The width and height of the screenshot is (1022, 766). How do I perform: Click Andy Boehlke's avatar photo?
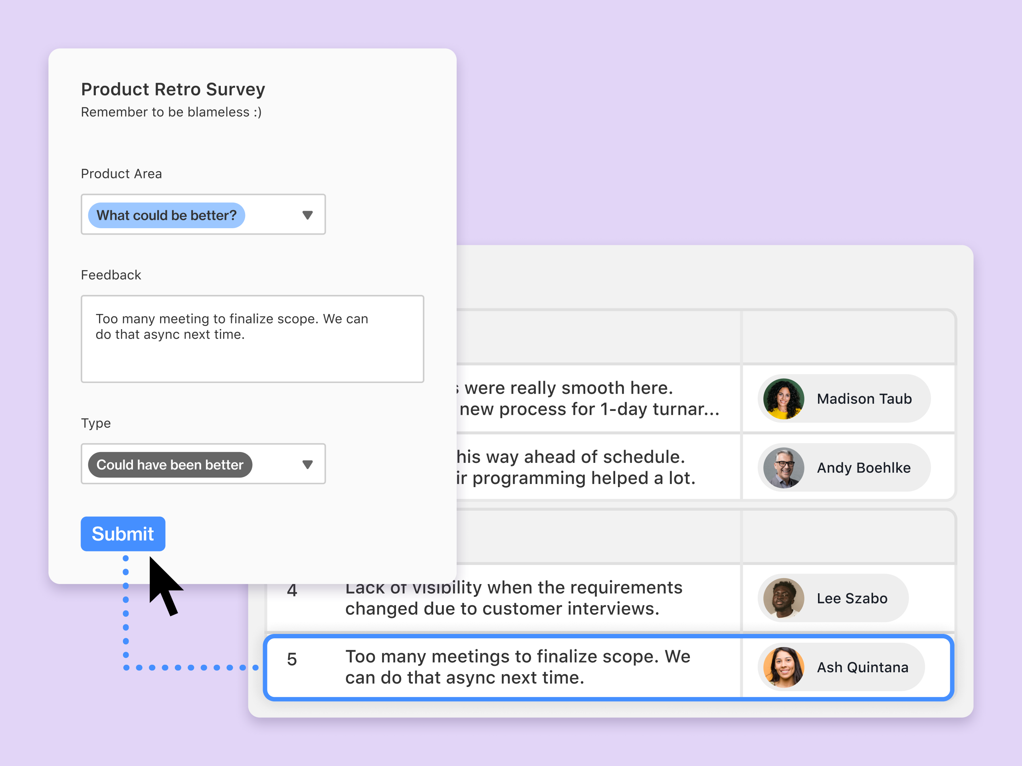click(x=783, y=468)
